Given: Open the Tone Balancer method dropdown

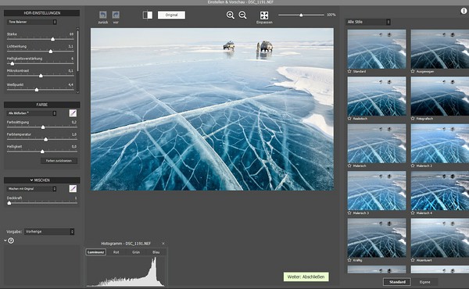Looking at the screenshot, I should click(32, 22).
